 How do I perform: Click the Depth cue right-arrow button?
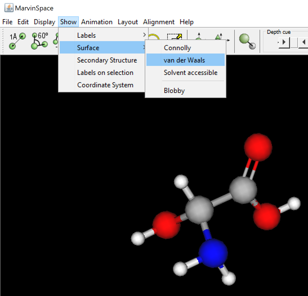[x=284, y=43]
